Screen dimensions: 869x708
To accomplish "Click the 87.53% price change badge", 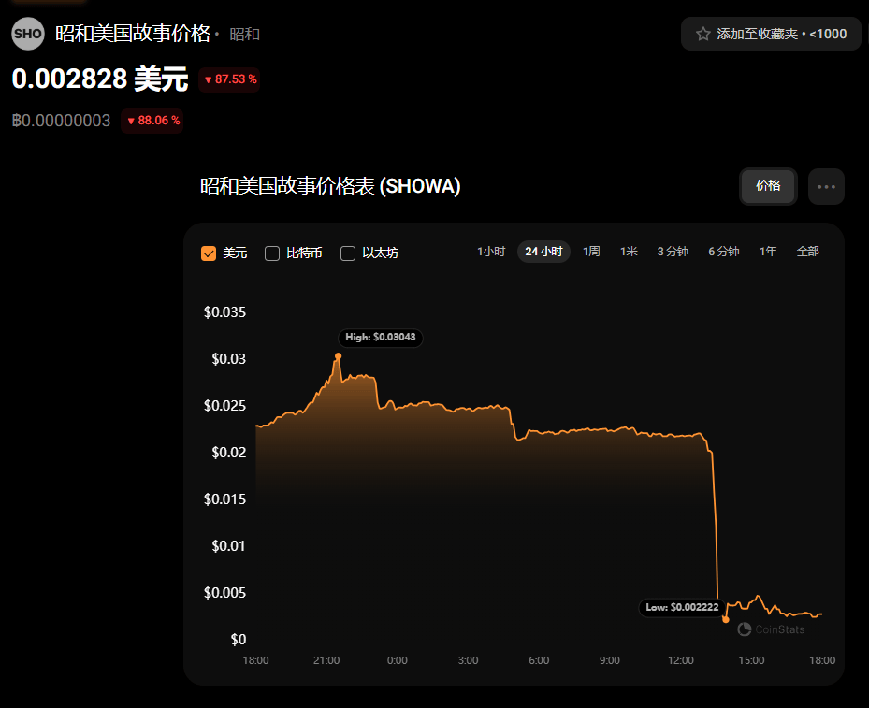I will 229,79.
